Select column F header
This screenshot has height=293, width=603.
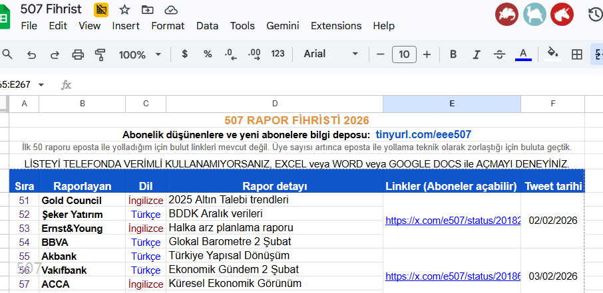[x=552, y=104]
